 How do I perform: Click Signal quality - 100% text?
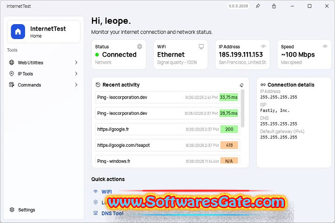coord(177,63)
